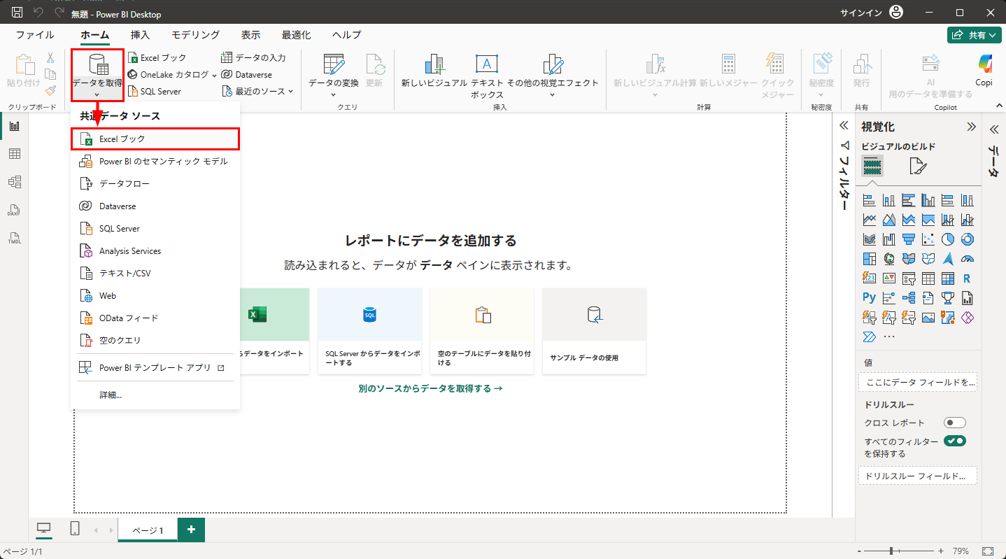The image size is (1006, 559).
Task: Collapse the 視覚化 pane
Action: [971, 127]
